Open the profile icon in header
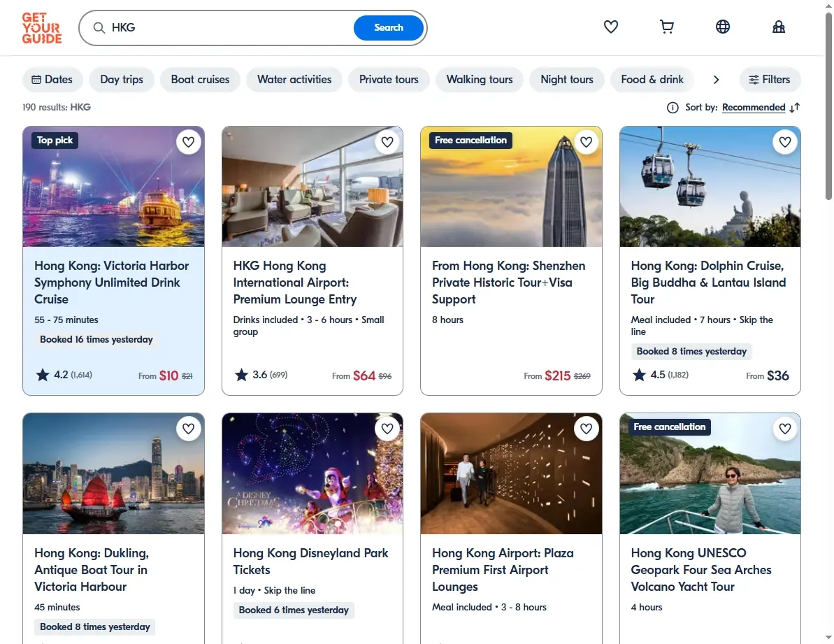This screenshot has width=834, height=644. [x=779, y=27]
